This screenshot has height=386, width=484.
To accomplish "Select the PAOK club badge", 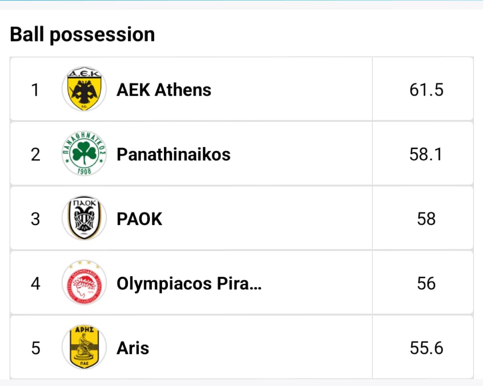I will (84, 219).
